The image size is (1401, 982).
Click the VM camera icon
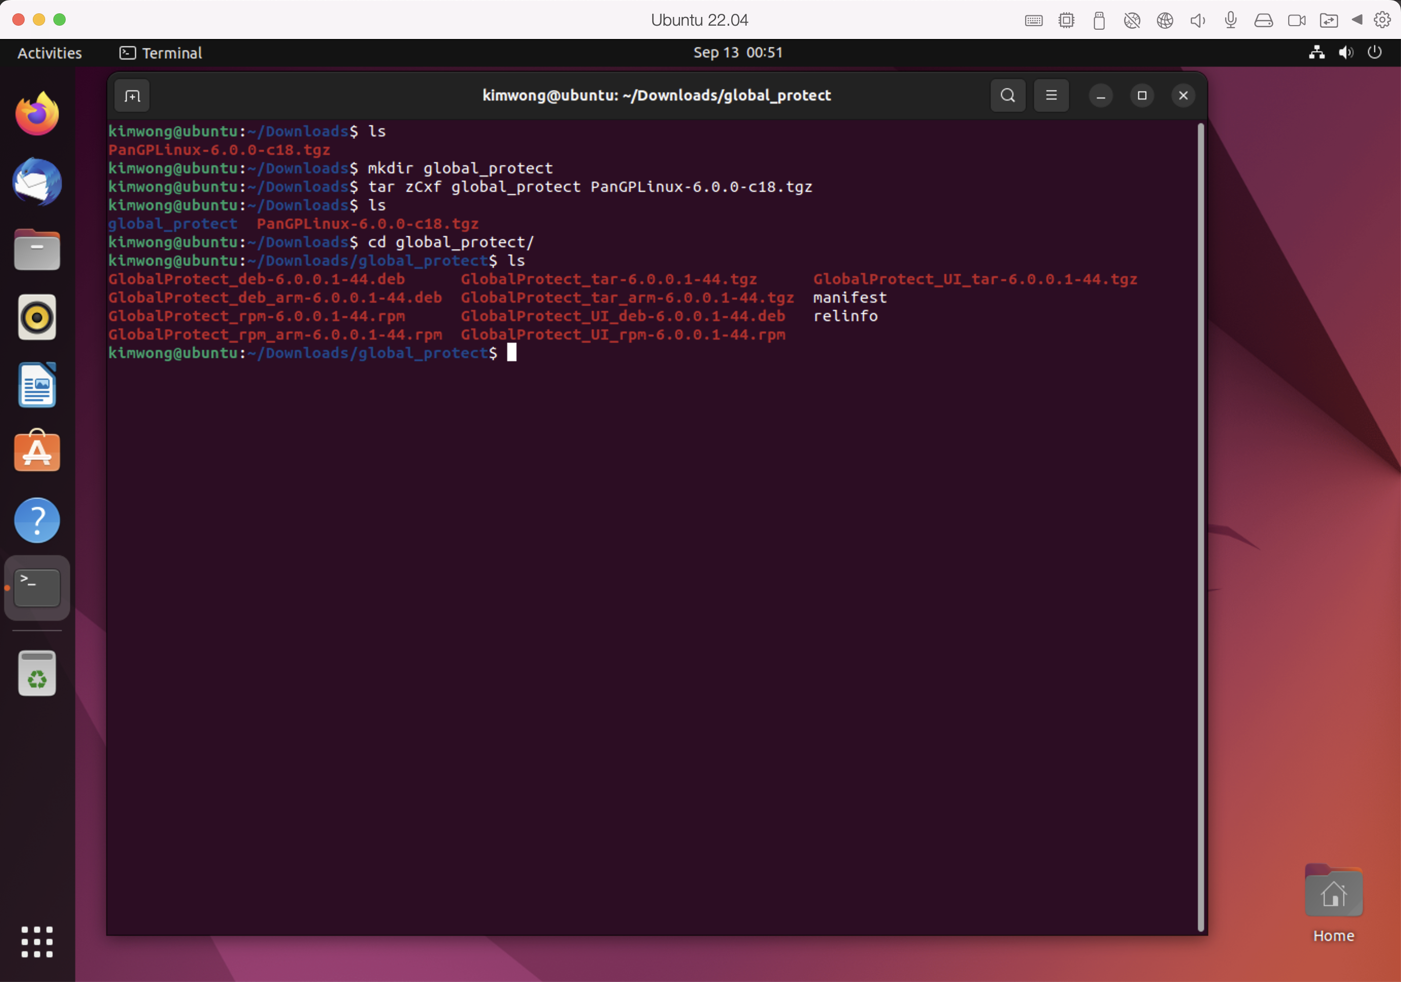coord(1297,20)
